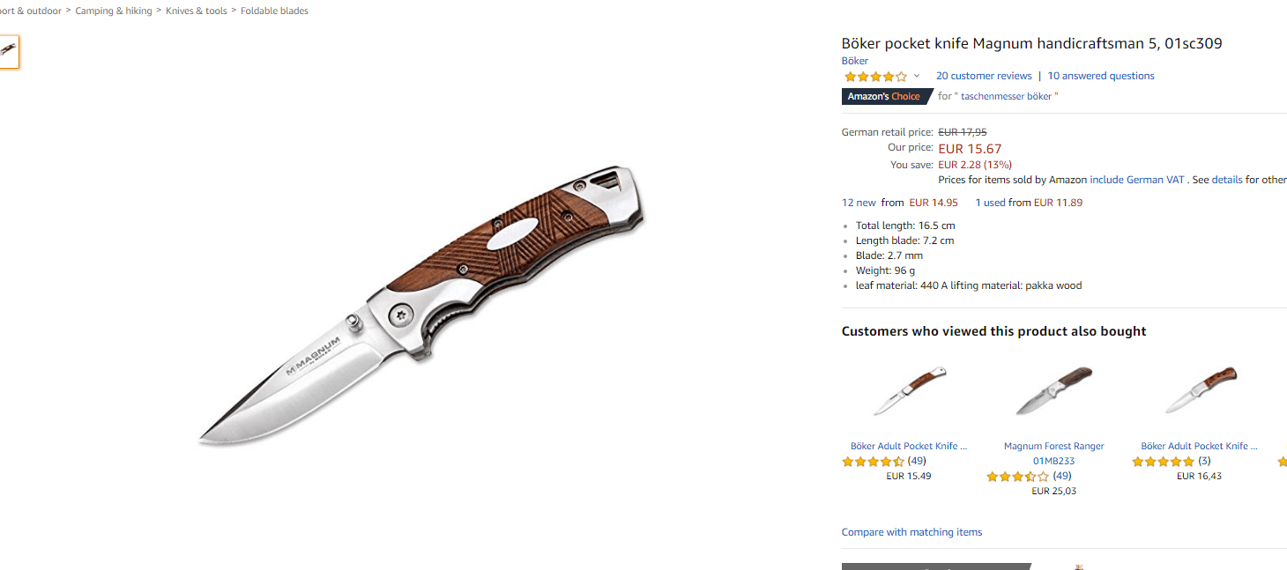The image size is (1287, 570).
Task: Open the rating dropdown arrow beside stars
Action: click(917, 77)
